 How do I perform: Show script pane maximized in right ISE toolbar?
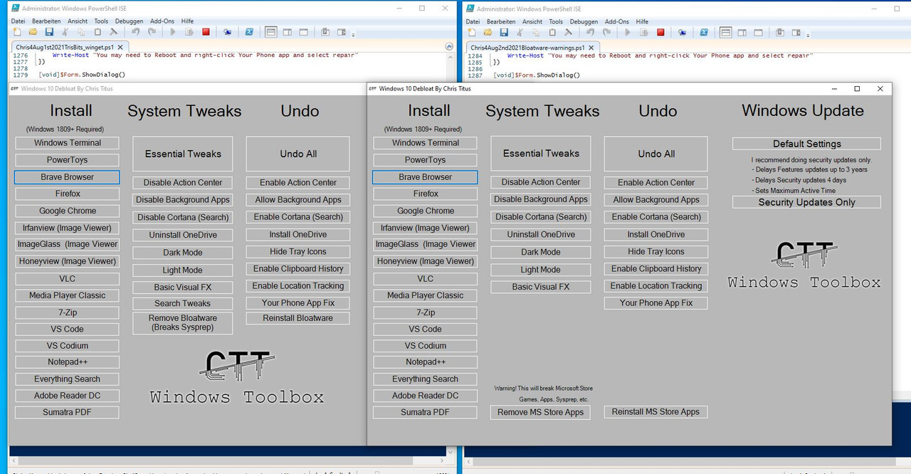coord(758,32)
